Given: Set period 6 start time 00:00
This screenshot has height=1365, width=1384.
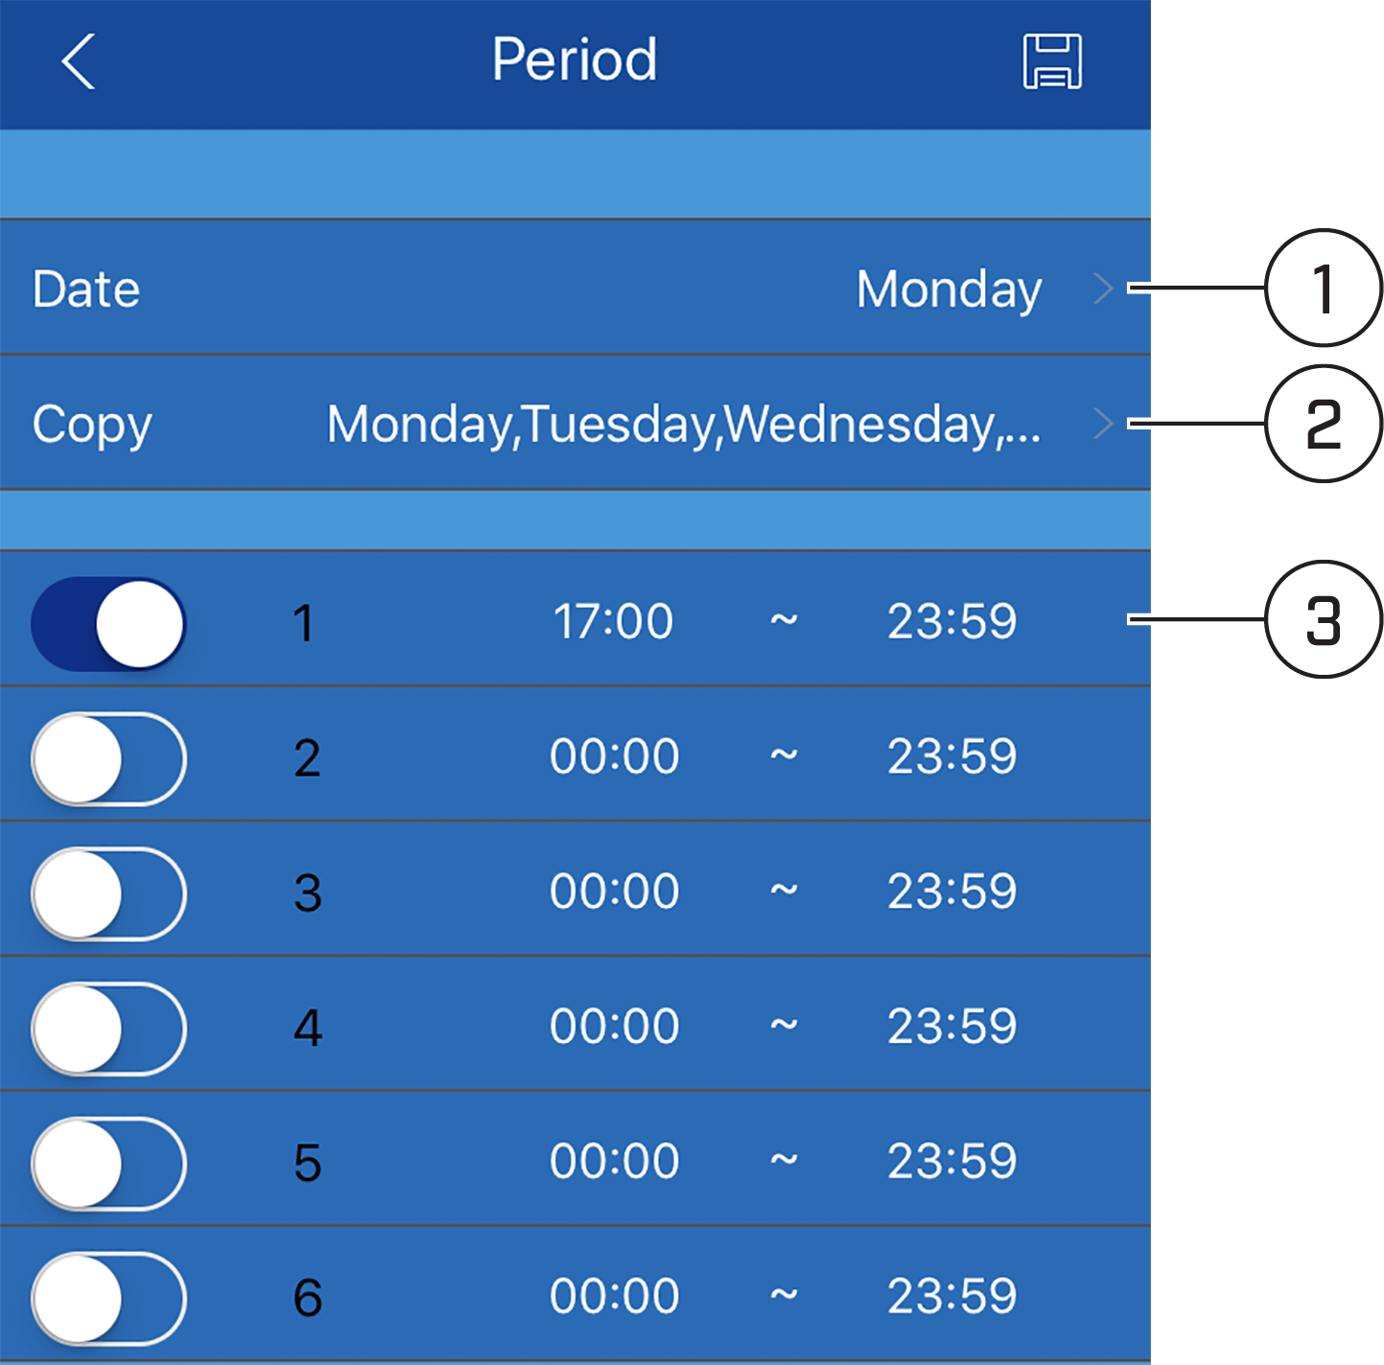Looking at the screenshot, I should pos(614,1296).
